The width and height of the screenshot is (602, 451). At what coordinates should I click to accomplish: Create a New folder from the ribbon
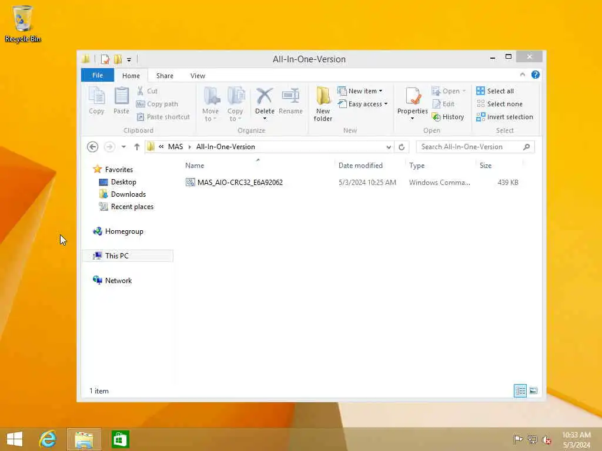click(323, 104)
